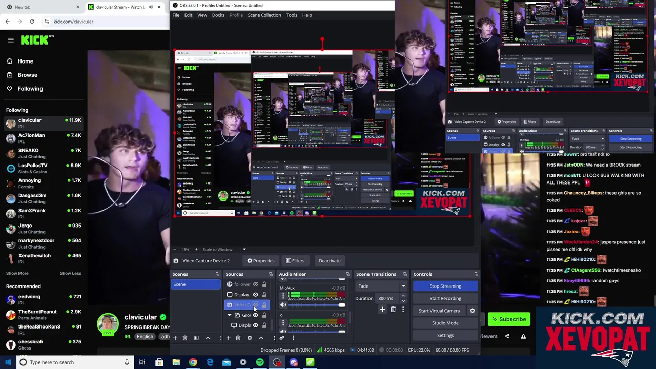This screenshot has height=369, width=656.
Task: Collapse the Group source folder
Action: (230, 315)
